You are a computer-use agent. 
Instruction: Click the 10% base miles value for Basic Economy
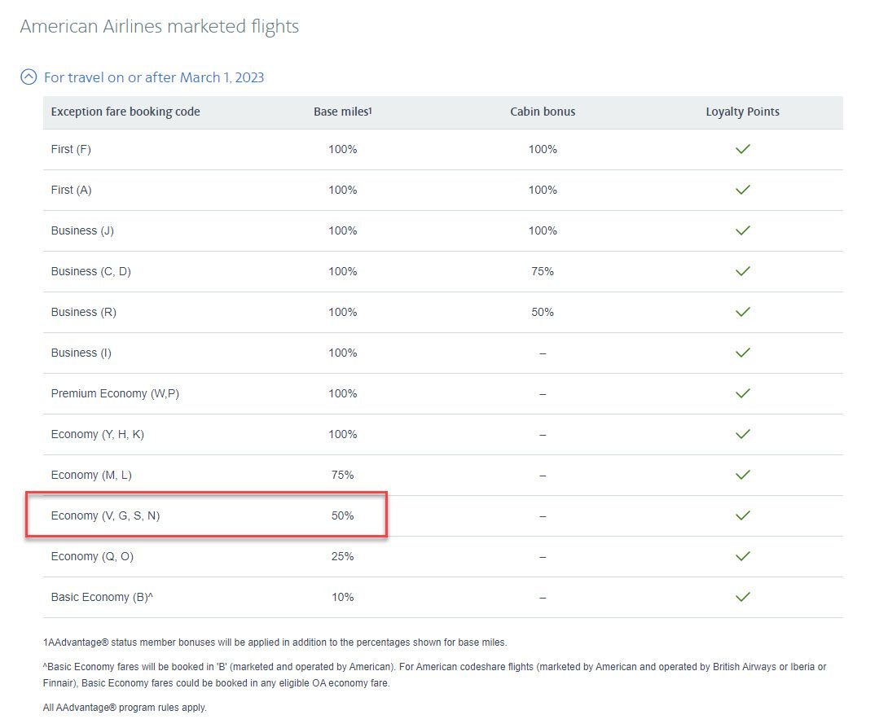pyautogui.click(x=342, y=597)
